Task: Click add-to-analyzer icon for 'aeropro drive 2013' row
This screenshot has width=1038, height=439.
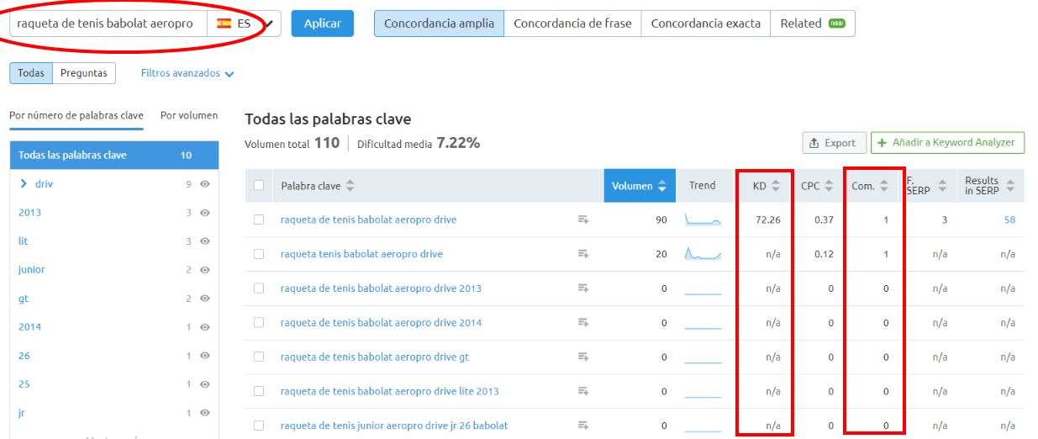Action: tap(583, 288)
